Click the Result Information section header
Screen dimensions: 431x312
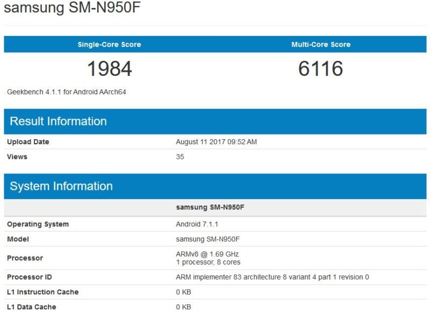click(215, 122)
